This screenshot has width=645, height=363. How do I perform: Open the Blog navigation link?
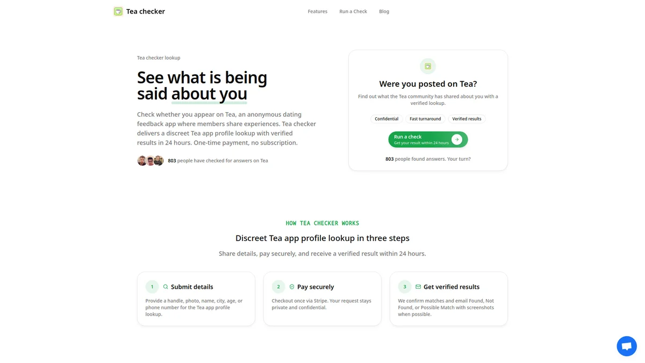[x=384, y=11]
